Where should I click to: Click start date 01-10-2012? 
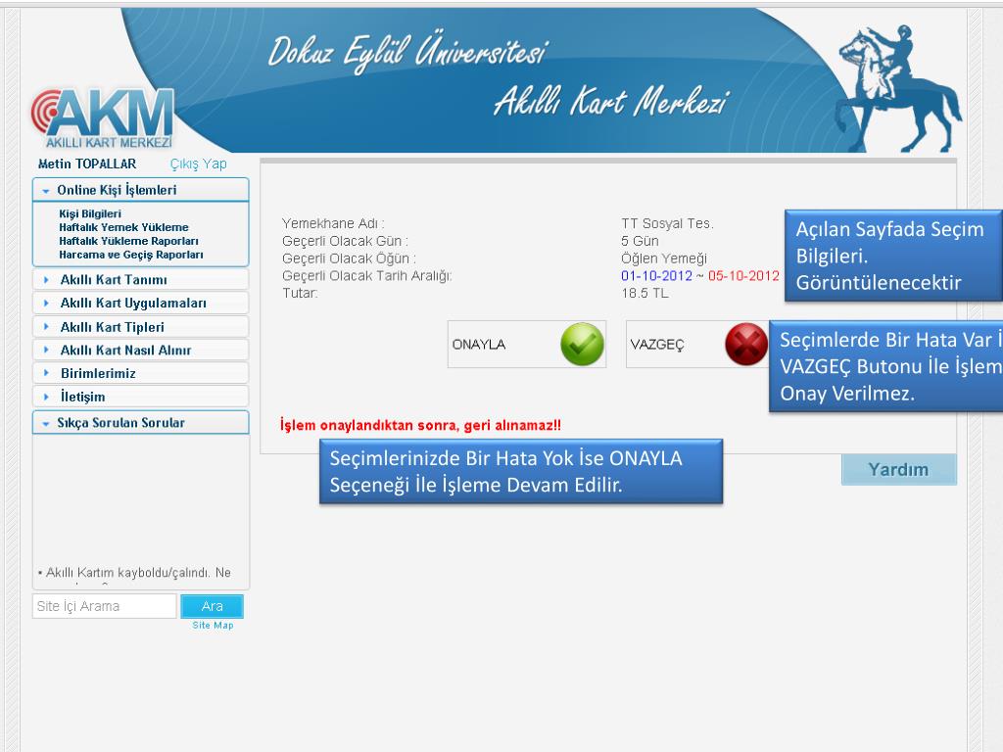point(657,275)
